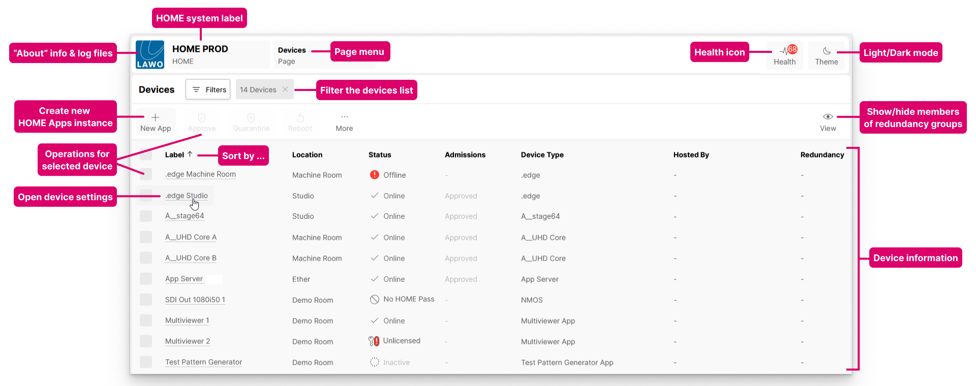Click the New App plus icon
The height and width of the screenshot is (386, 976).
pyautogui.click(x=156, y=117)
